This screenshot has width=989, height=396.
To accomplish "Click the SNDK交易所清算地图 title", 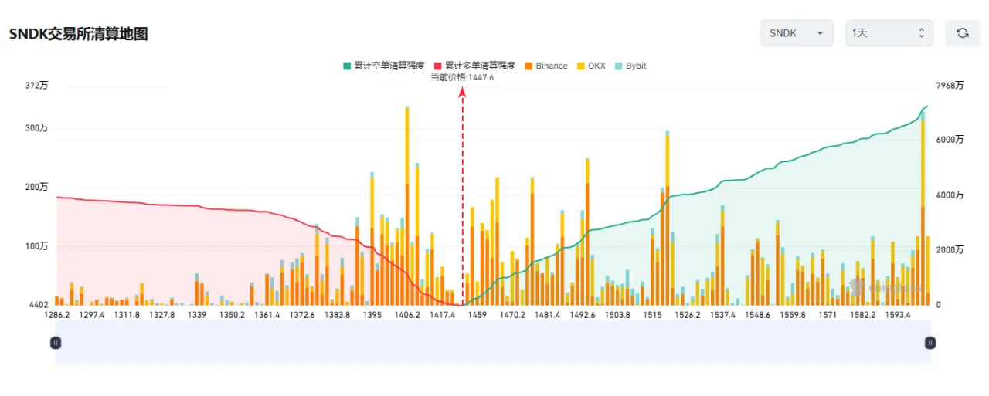I will (78, 34).
